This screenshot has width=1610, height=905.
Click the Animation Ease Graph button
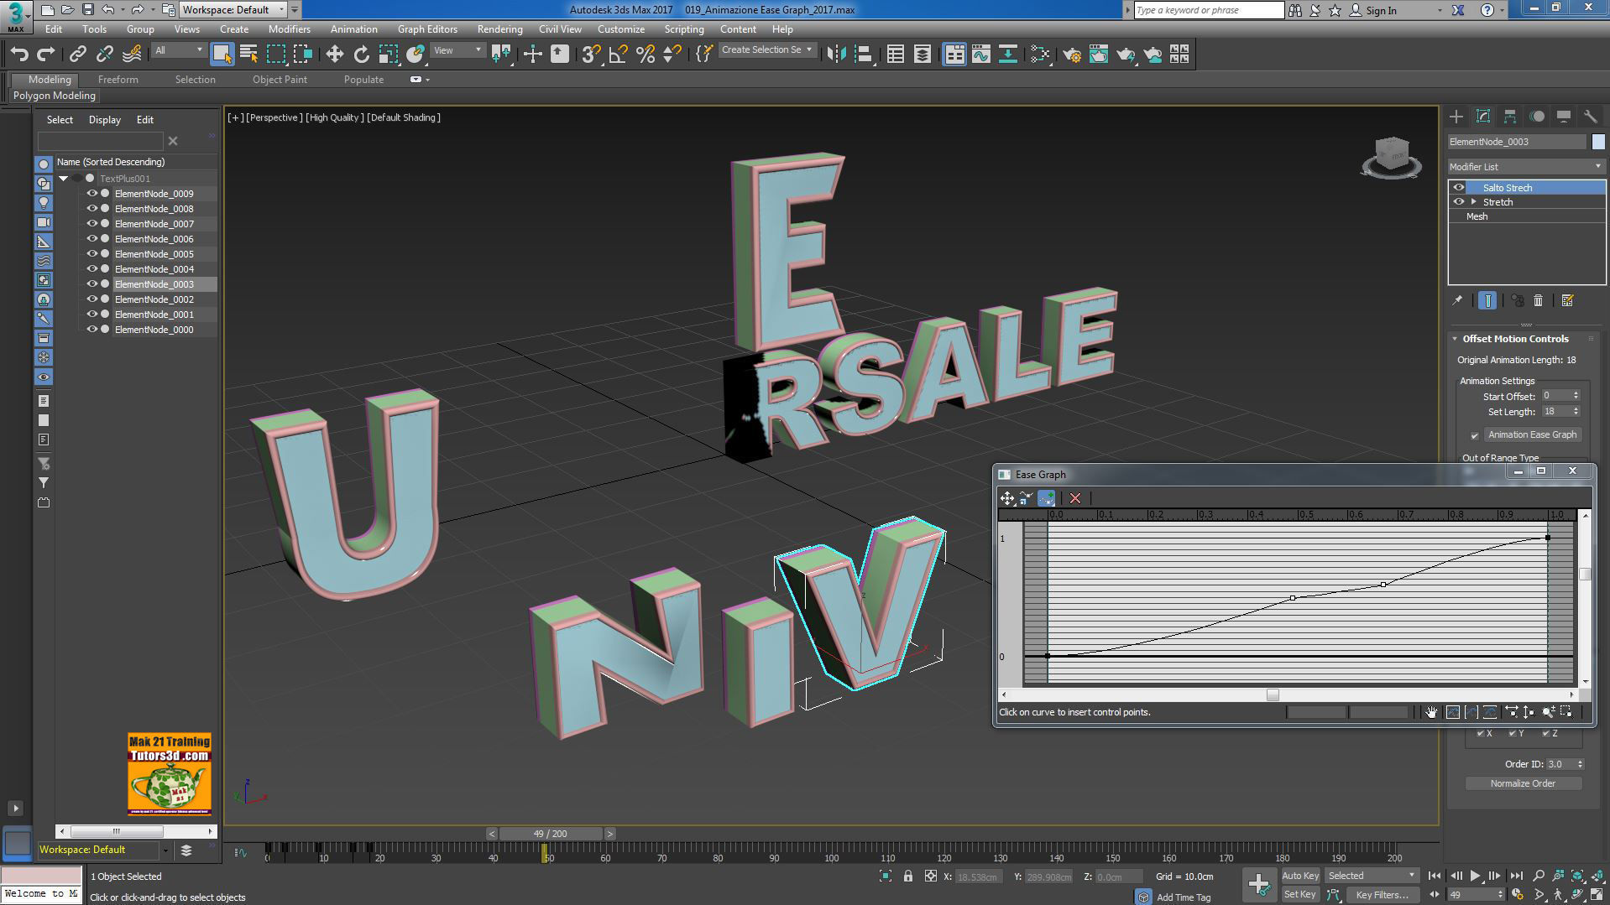click(1532, 434)
